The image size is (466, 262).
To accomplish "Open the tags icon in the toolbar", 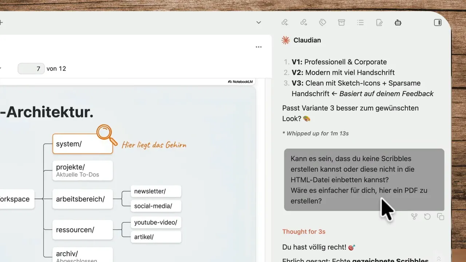I will [x=323, y=22].
